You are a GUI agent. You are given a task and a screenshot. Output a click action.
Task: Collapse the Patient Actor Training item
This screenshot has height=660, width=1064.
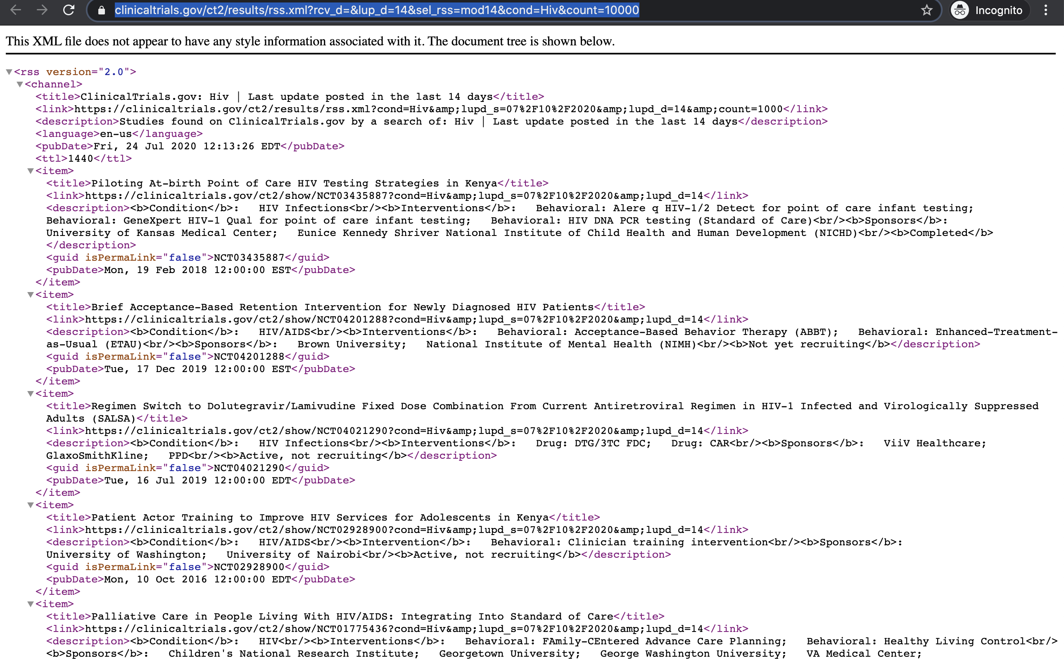coord(31,505)
